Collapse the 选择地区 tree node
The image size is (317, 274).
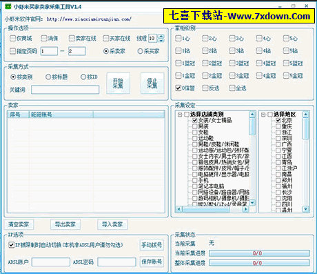pos(263,115)
